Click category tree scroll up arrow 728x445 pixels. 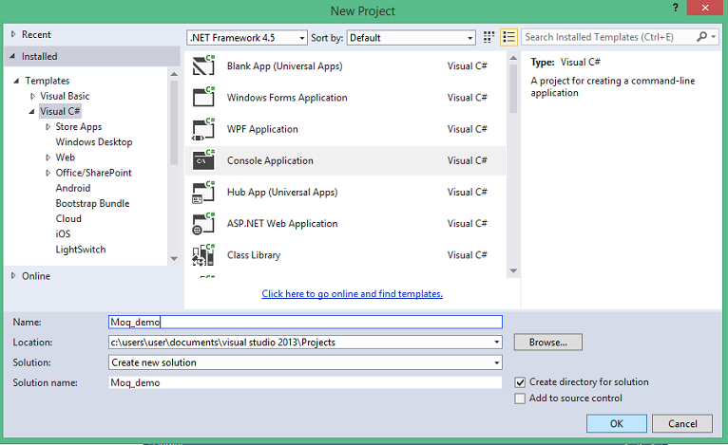pyautogui.click(x=174, y=74)
